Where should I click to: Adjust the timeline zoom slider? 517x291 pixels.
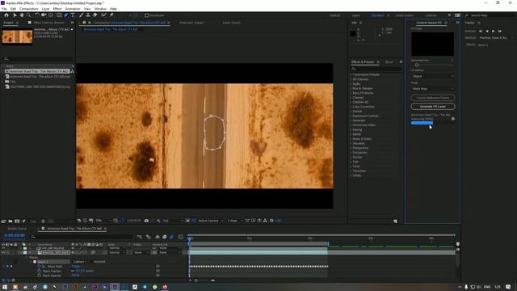195,280
